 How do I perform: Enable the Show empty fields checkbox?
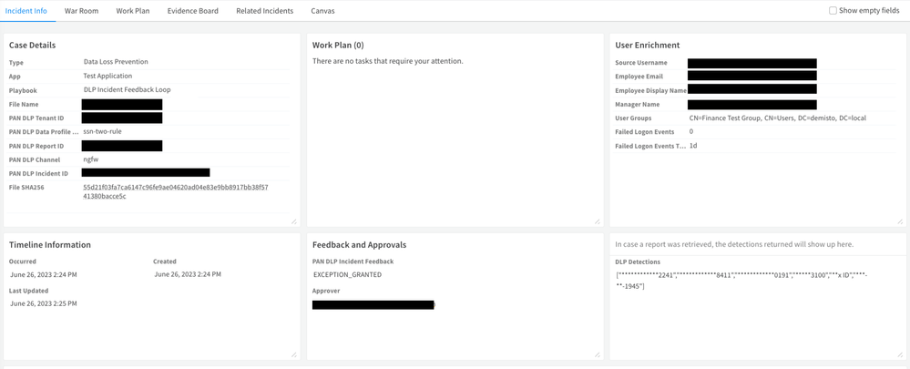pos(833,11)
